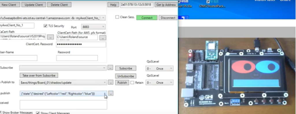Click the Publish button
This screenshot has width=296, height=114.
pyautogui.click(x=122, y=82)
